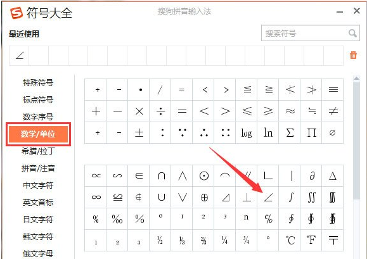
Task: Insert the angle symbol ∠ in the grid
Action: click(268, 198)
